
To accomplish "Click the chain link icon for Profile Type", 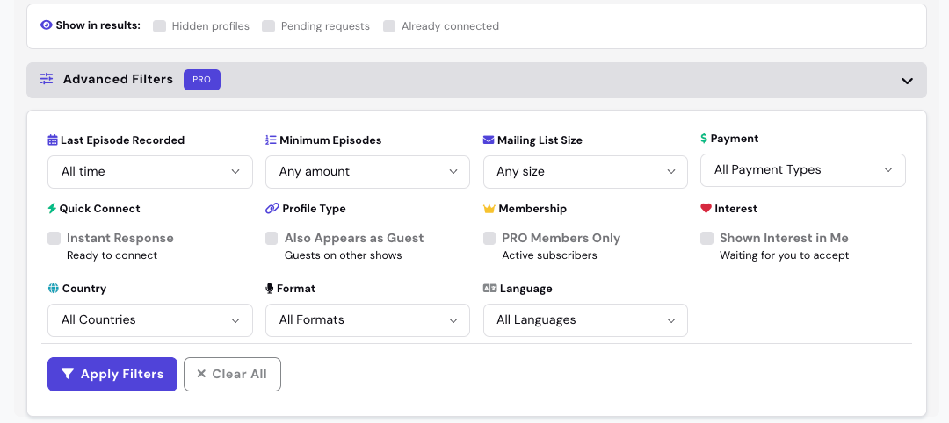I will (x=272, y=209).
